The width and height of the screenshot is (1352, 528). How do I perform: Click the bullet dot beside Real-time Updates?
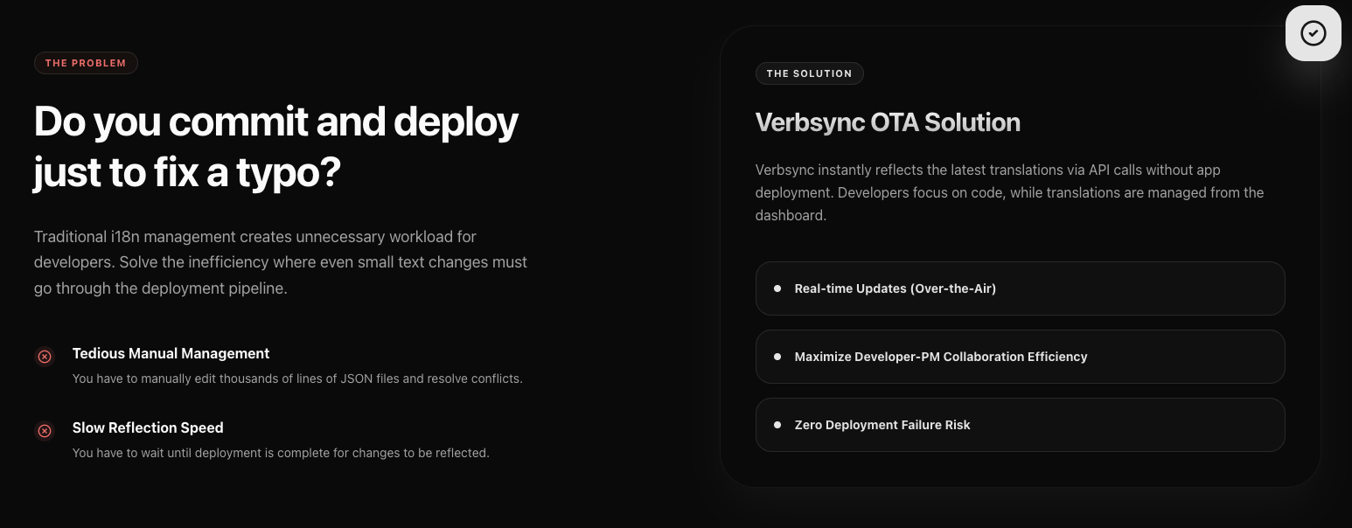777,288
